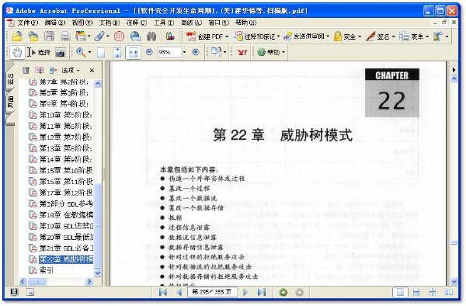Open the 发送供审阅 dropdown
This screenshot has height=306, width=466.
point(307,37)
